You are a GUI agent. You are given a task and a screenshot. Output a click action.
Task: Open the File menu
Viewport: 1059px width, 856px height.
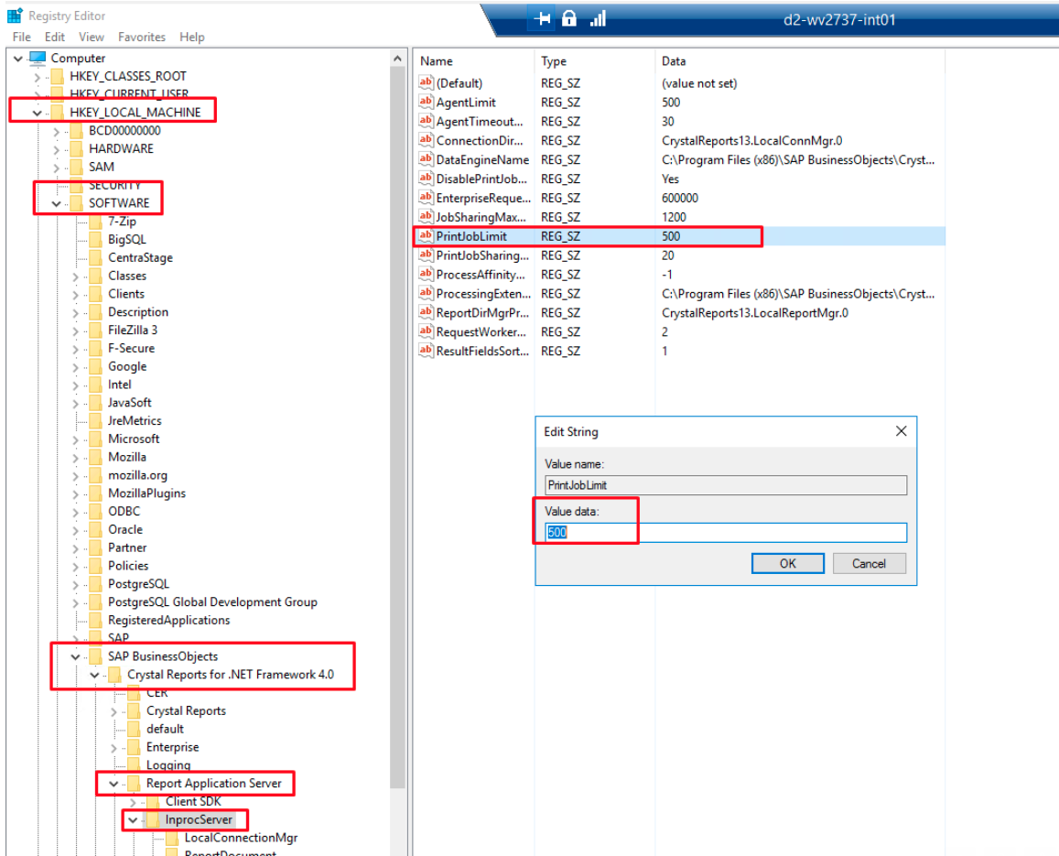click(x=22, y=38)
